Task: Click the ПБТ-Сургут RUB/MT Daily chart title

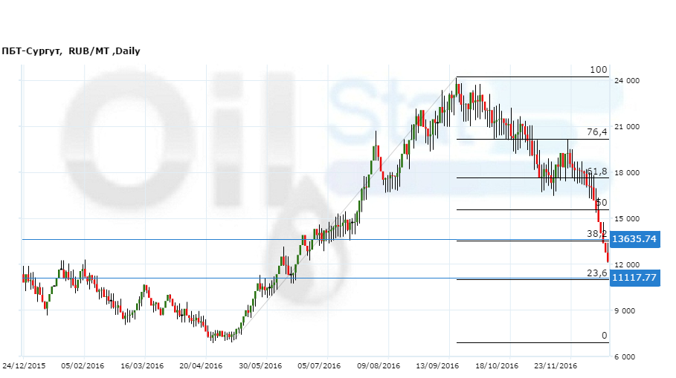Action: coord(71,51)
